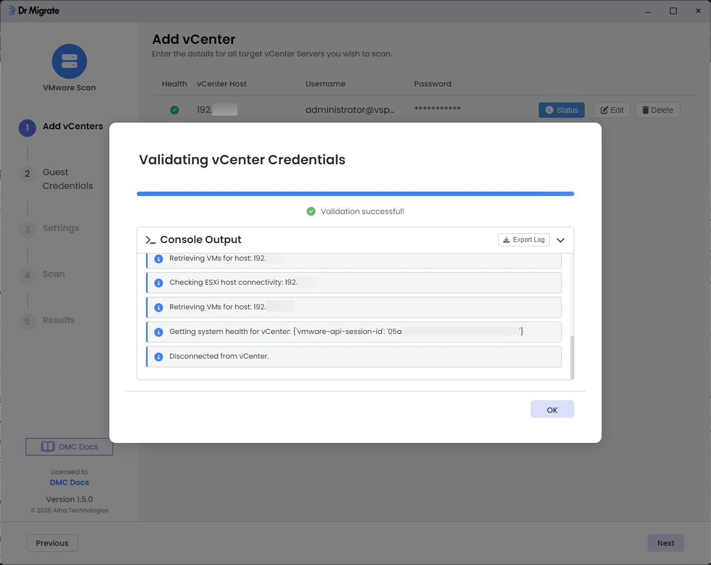Open the DMC Docs license link
The image size is (711, 565).
tap(69, 482)
